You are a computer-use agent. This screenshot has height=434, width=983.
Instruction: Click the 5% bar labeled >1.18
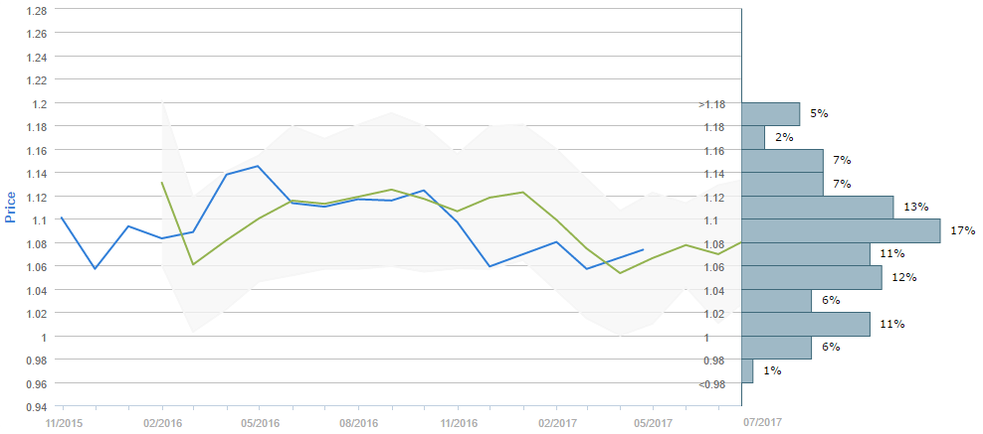click(x=770, y=113)
